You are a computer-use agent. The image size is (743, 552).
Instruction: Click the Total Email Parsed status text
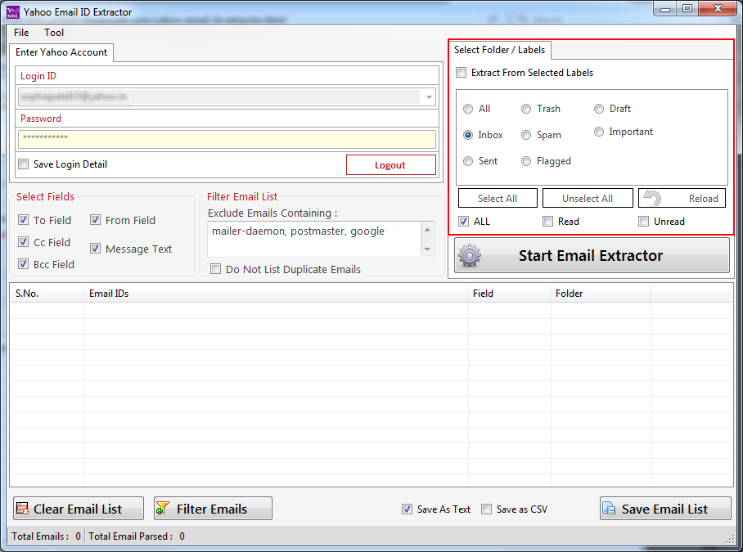pyautogui.click(x=137, y=536)
